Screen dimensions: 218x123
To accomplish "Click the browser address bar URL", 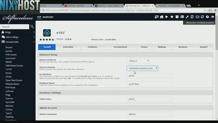I will [x=99, y=10].
